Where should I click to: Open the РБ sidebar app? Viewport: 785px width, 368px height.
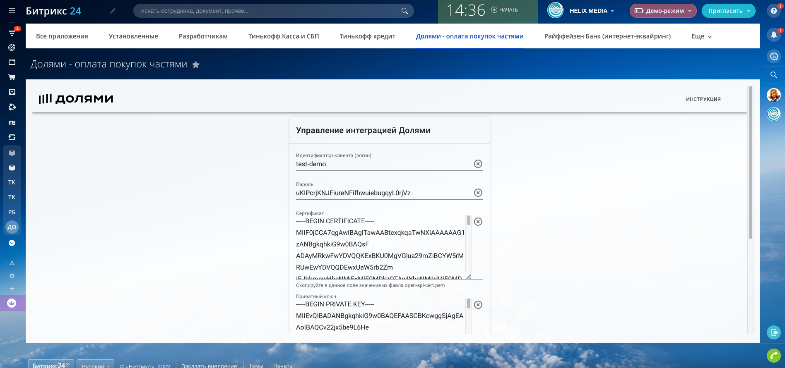tap(12, 212)
